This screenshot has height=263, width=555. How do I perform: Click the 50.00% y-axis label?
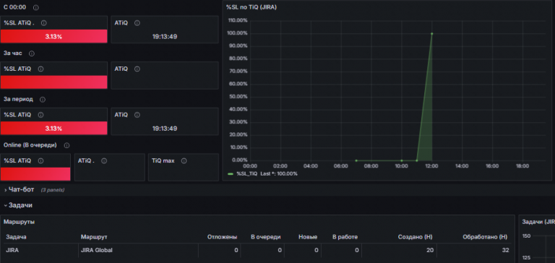[238, 97]
